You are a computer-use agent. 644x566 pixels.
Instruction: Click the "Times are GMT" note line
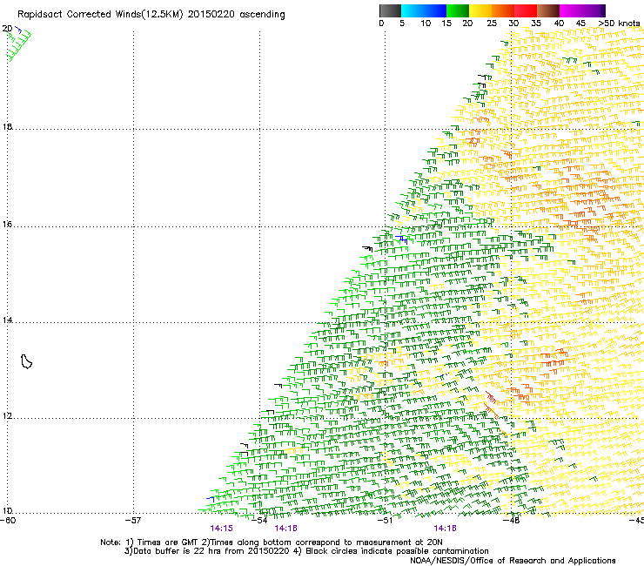[272, 542]
